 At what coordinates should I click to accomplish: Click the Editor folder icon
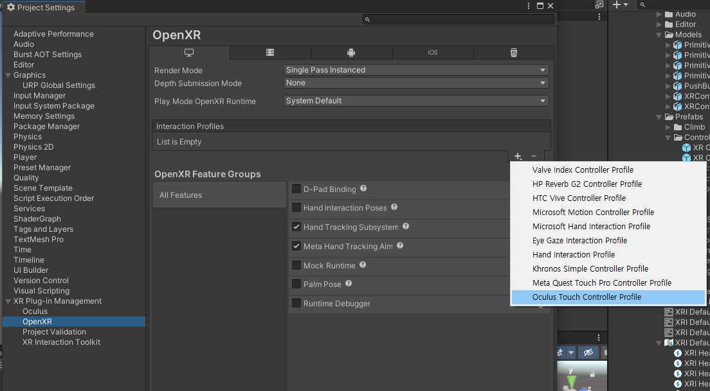tap(669, 25)
